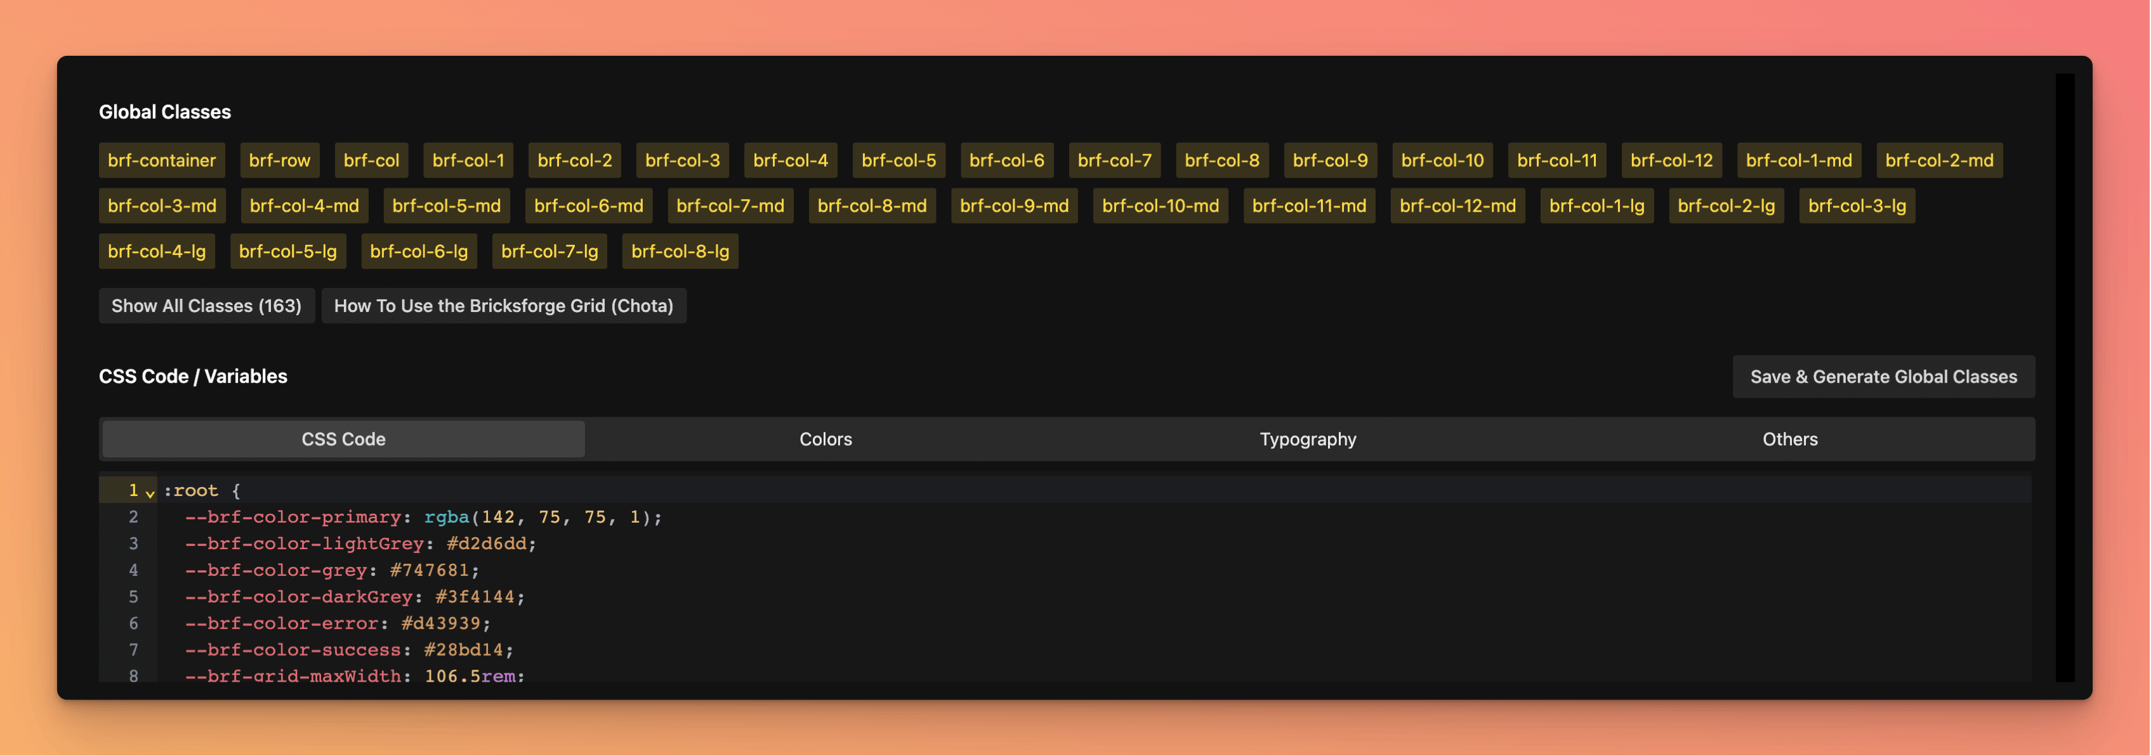2151x756 pixels.
Task: Click the brf-col-6 tag
Action: click(x=1007, y=160)
